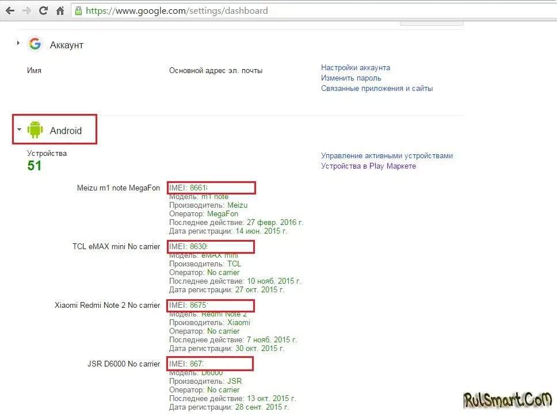
Task: Select Основной адрес эл. почты label
Action: pos(216,71)
